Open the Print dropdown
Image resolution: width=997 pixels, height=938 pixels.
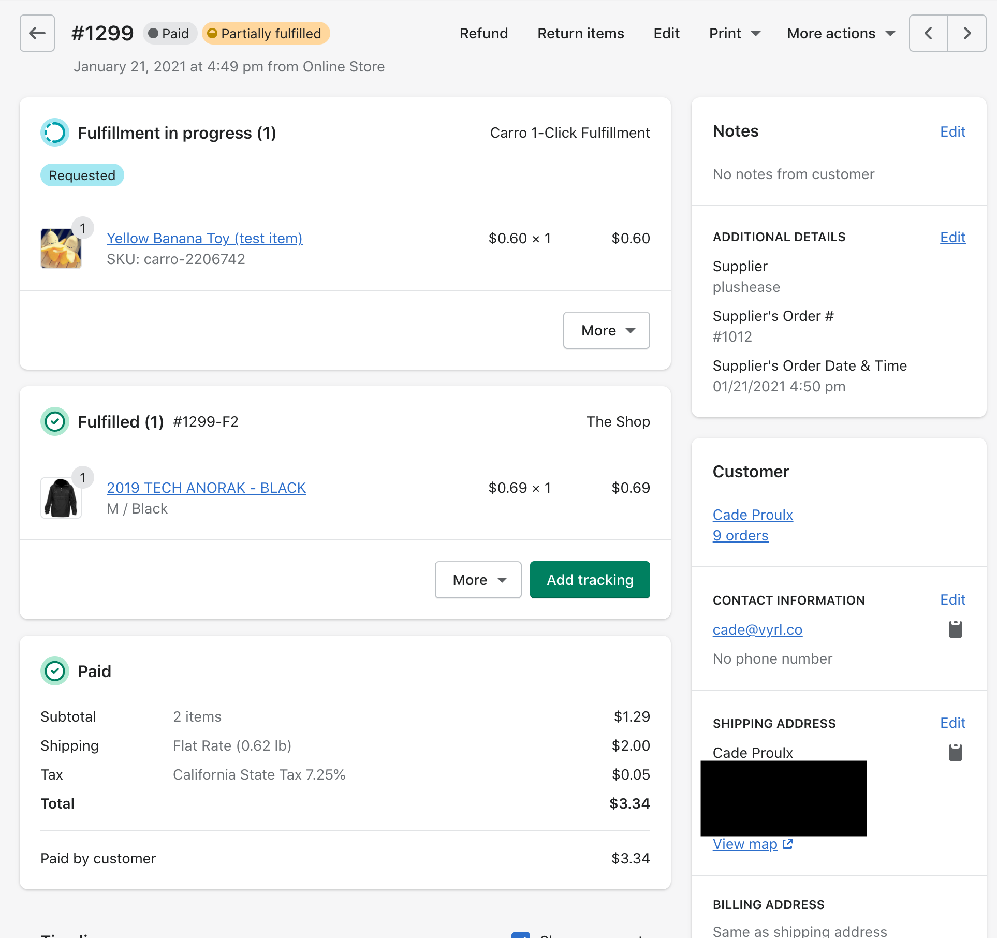(734, 33)
